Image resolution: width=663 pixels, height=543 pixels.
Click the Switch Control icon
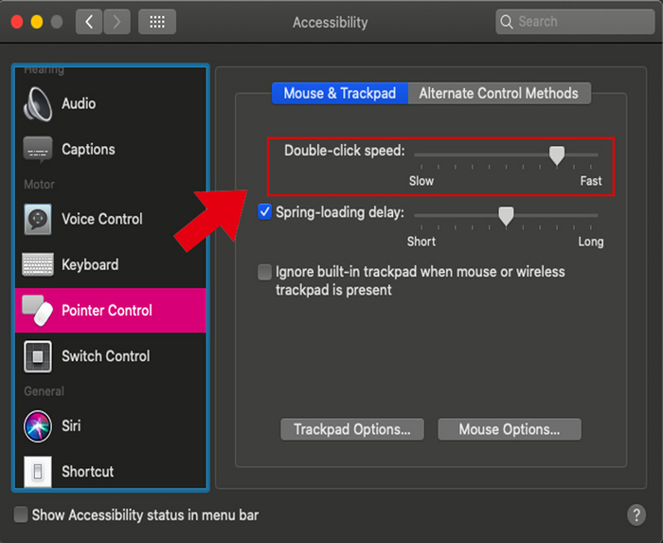38,356
